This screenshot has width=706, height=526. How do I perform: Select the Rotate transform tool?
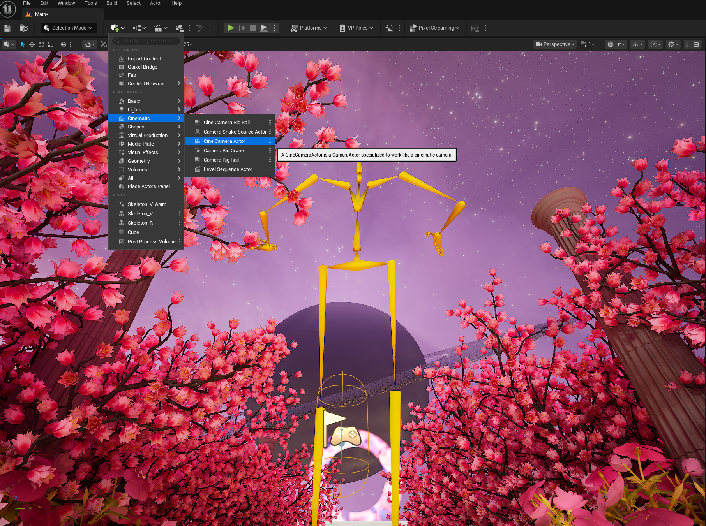pyautogui.click(x=41, y=44)
